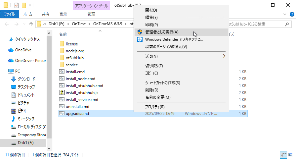The height and width of the screenshot is (159, 296).
Task: Click the navigation pane scroll down arrow
Action: 49,148
